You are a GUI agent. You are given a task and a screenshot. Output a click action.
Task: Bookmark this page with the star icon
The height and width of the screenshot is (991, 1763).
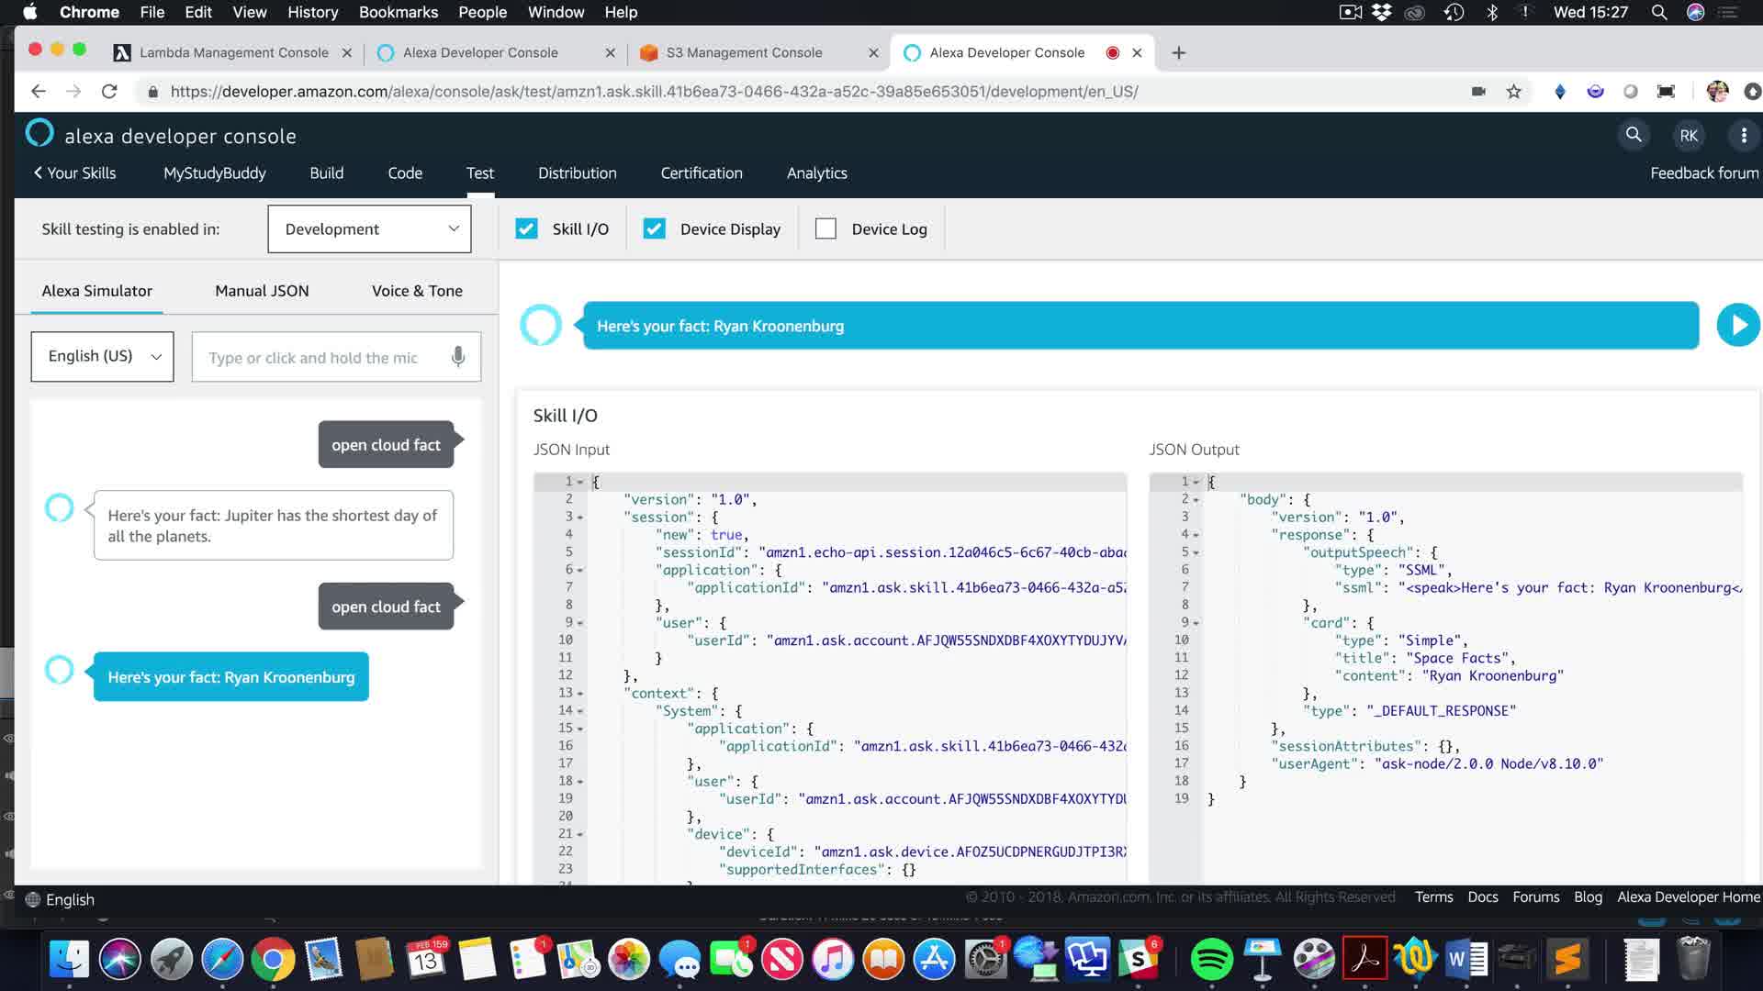click(1513, 92)
